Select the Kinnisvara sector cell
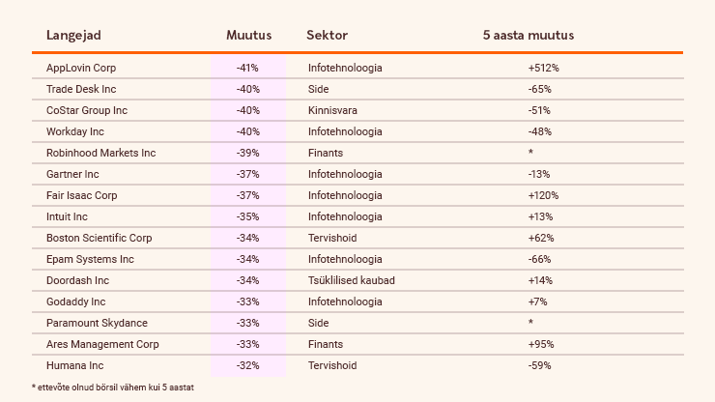This screenshot has width=715, height=402. click(x=333, y=110)
